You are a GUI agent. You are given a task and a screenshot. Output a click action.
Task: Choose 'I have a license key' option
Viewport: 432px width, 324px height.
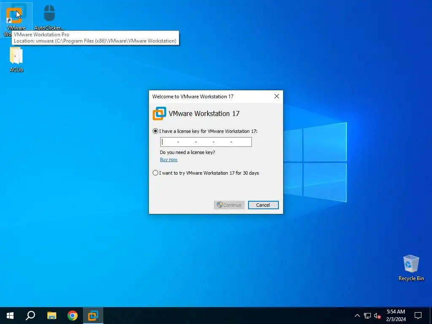click(x=205, y=131)
